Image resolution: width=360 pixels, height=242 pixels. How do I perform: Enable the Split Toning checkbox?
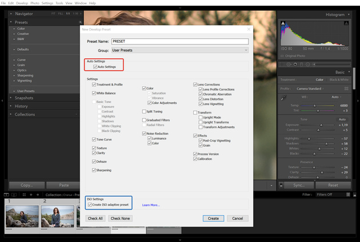click(143, 111)
